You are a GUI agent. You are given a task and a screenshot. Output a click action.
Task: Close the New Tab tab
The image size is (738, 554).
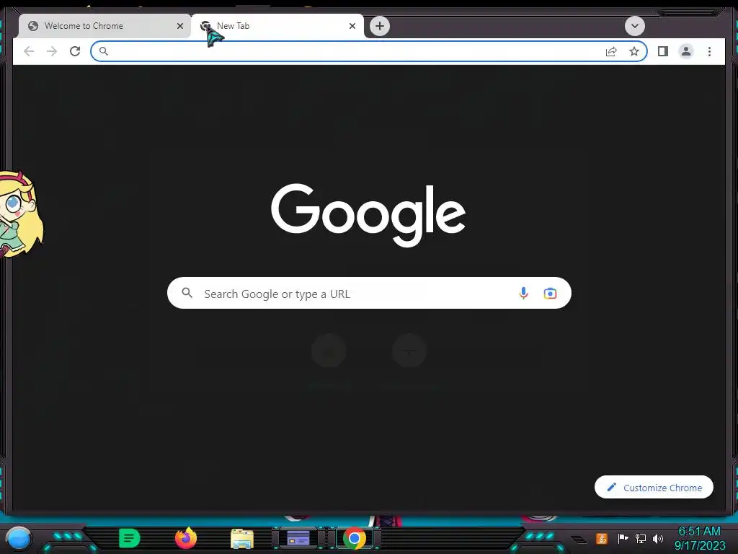(x=352, y=26)
